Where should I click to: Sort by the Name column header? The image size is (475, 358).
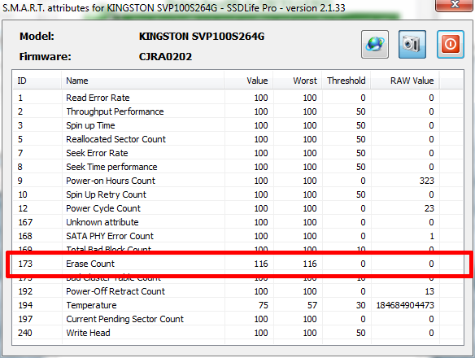pos(143,81)
